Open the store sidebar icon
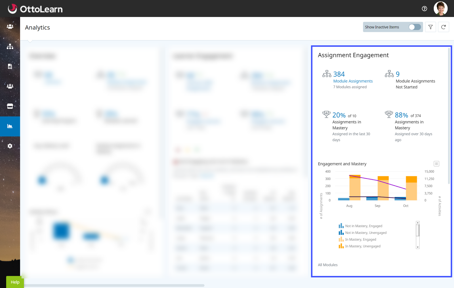The height and width of the screenshot is (288, 454). [10, 106]
